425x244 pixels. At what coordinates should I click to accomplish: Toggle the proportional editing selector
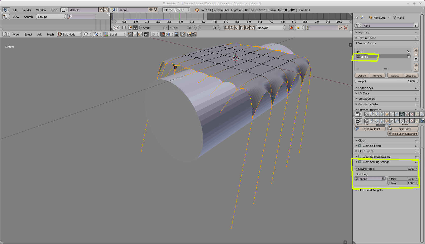point(154,34)
